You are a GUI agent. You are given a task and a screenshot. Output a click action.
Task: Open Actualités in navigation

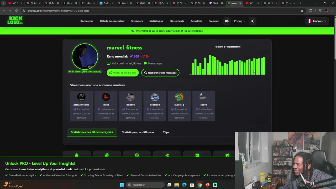[196, 21]
